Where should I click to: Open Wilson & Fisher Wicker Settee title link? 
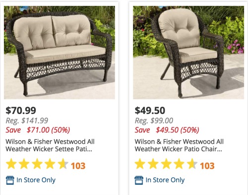50,145
